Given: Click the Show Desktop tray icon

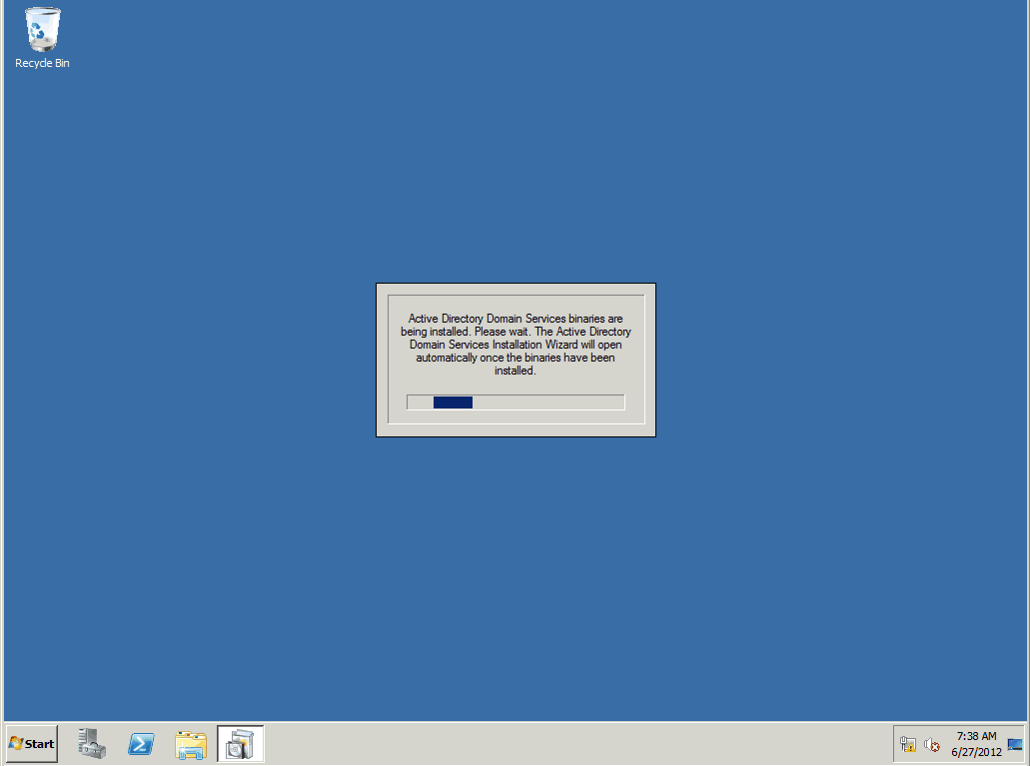Looking at the screenshot, I should click(1015, 744).
